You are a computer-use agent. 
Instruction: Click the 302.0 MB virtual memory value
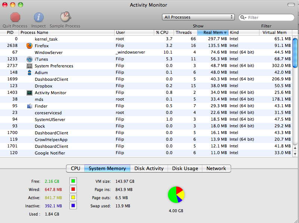[281, 66]
